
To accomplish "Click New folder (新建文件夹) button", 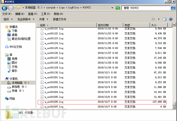I will click(60, 19).
